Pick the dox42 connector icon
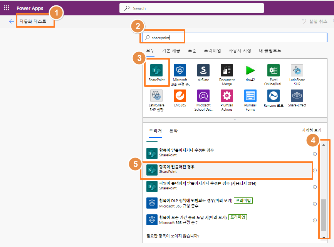 (x=250, y=70)
